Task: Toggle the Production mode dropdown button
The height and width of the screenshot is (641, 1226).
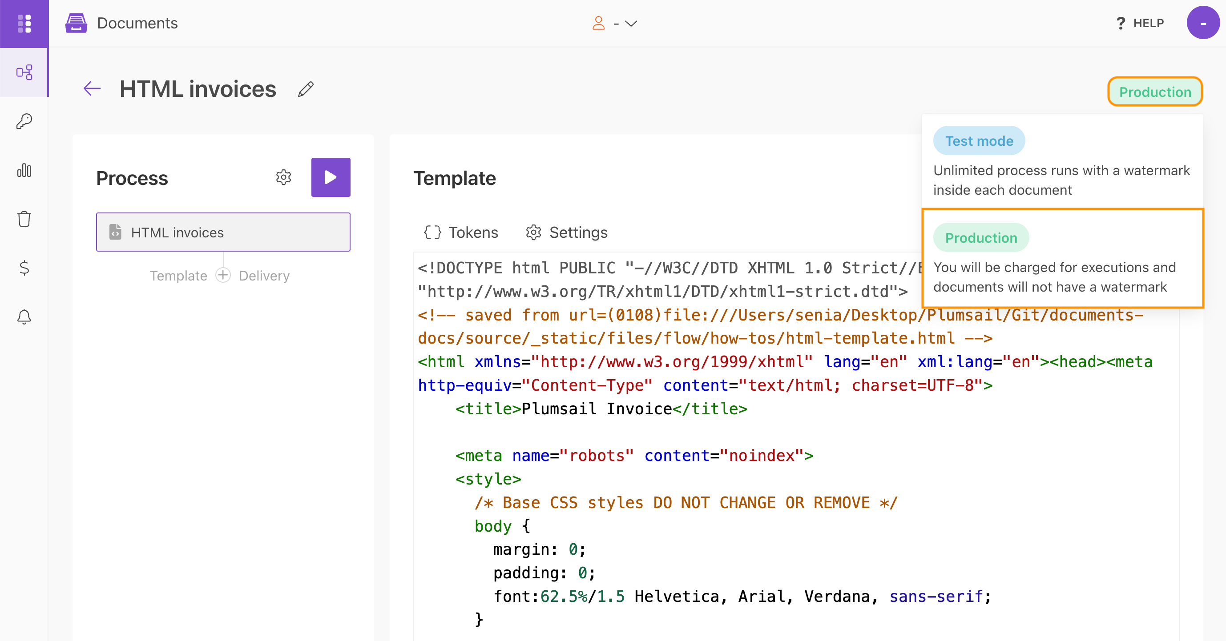Action: pyautogui.click(x=1155, y=92)
